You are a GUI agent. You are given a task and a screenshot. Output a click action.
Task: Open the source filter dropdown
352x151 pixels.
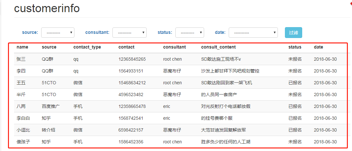pos(58,33)
